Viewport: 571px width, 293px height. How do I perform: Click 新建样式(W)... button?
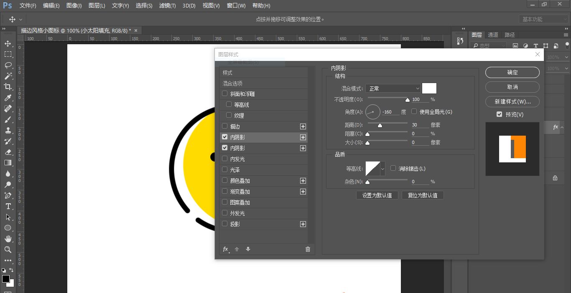pyautogui.click(x=512, y=101)
